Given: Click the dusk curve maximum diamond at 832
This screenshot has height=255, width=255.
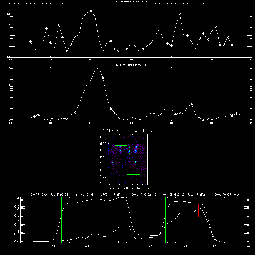Looking at the screenshot, I should click(99, 67).
